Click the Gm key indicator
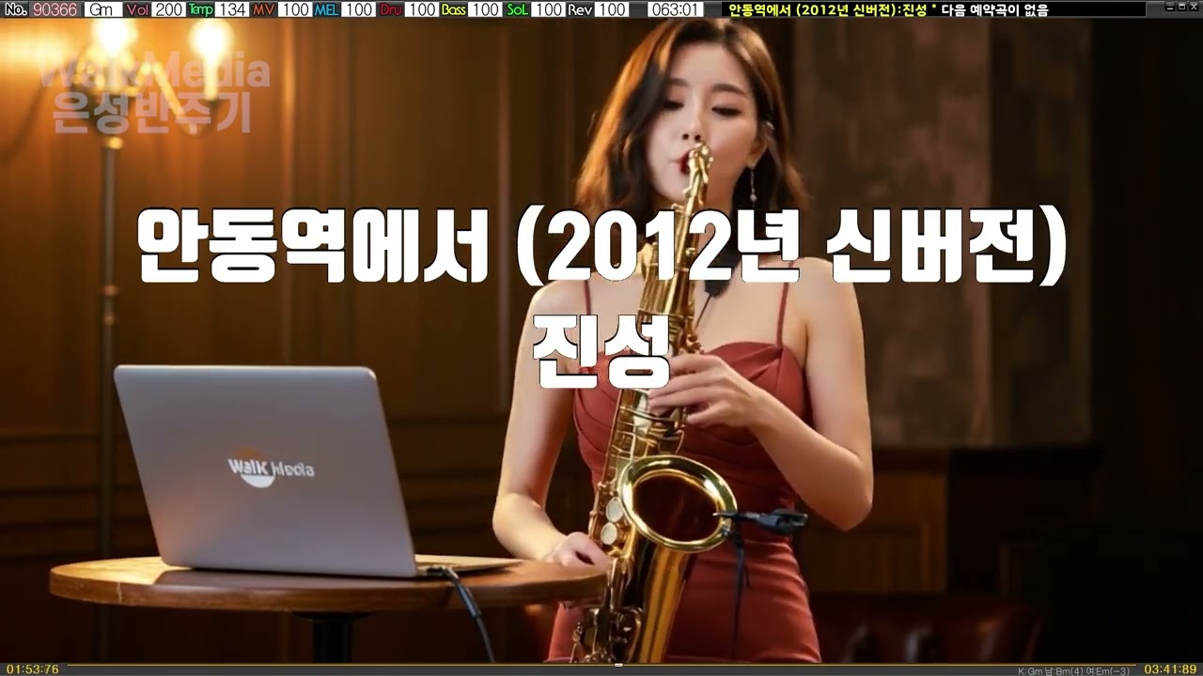The height and width of the screenshot is (676, 1203). (x=102, y=9)
